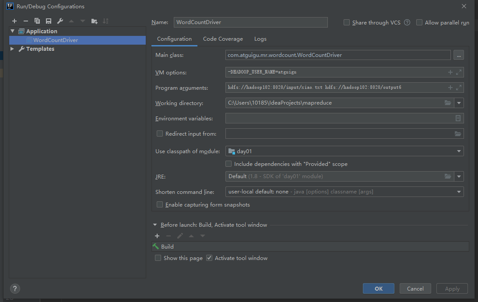Expand the Templates tree node
Screen dimensions: 478x302
(12, 49)
